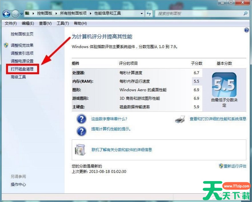Open the address bar history dropdown
This screenshot has height=202, width=252.
pos(142,13)
